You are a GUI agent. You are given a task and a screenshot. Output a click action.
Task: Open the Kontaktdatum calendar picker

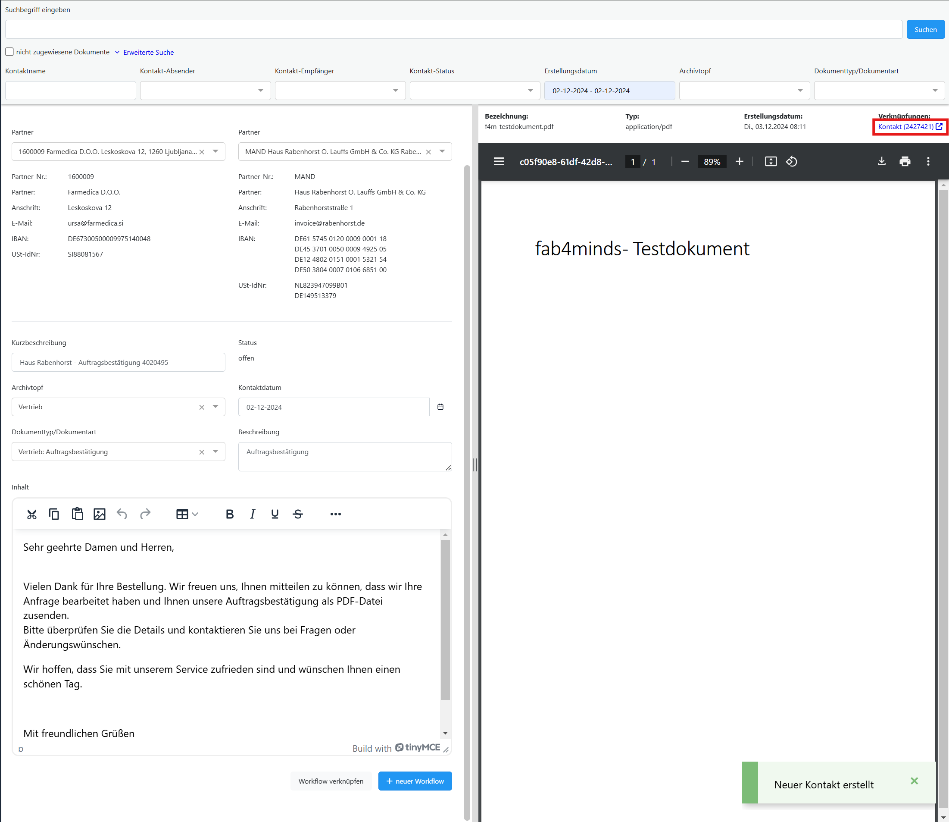coord(440,407)
